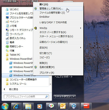Image resolution: width=109 pixels, height=110 pixels.
Task: Click the shield icon beside 名前の変更
Action: (x=36, y=67)
